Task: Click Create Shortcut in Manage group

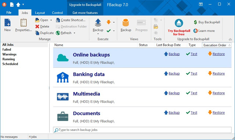Action: (x=70, y=20)
